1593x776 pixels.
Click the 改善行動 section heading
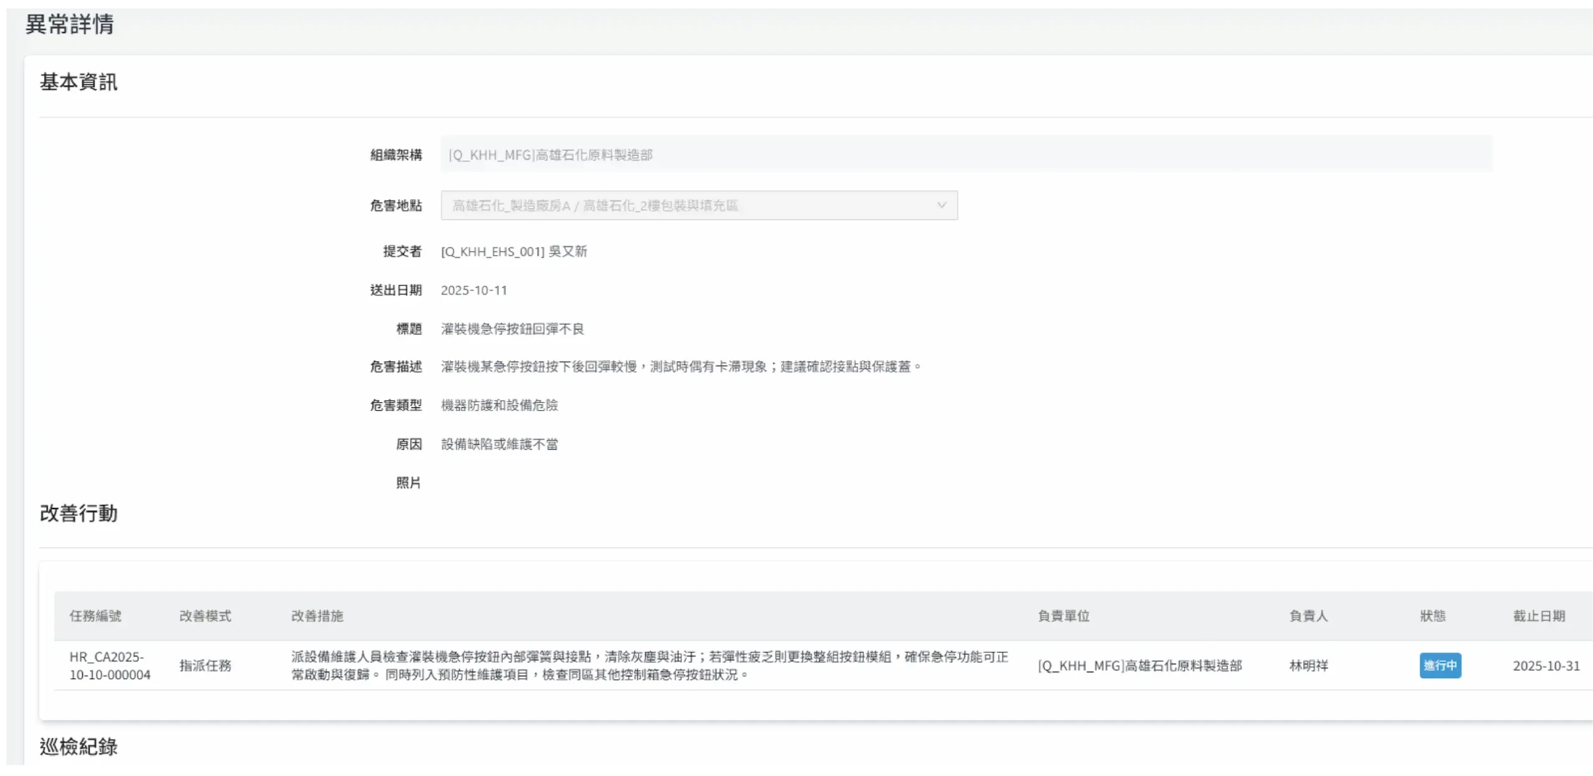(78, 513)
